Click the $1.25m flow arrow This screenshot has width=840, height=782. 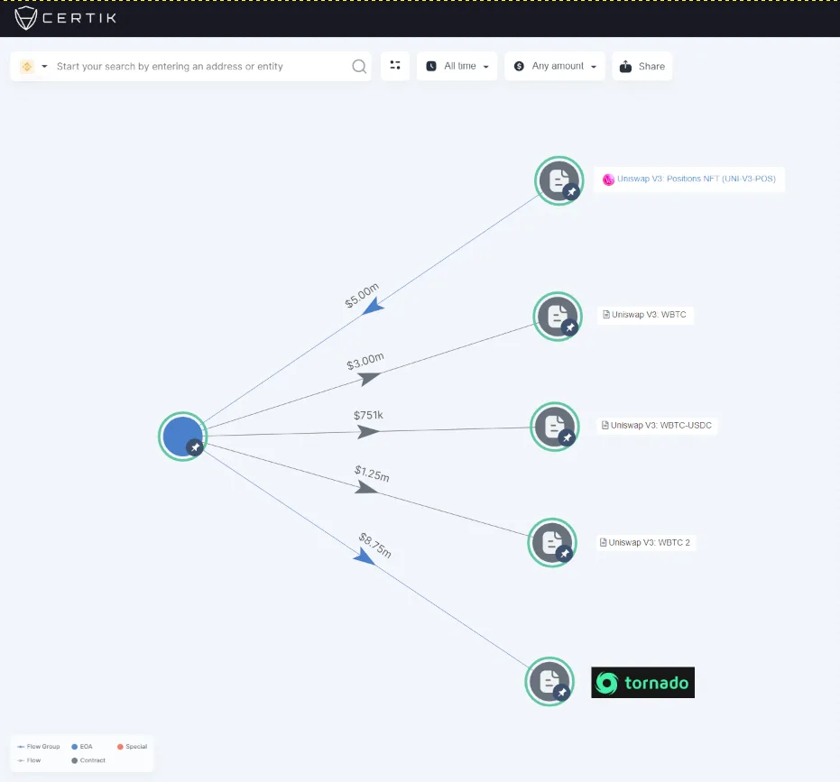[x=366, y=487]
